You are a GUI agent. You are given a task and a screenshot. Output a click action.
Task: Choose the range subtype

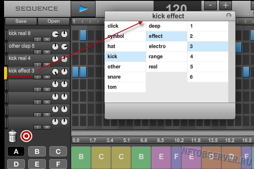coord(167,57)
